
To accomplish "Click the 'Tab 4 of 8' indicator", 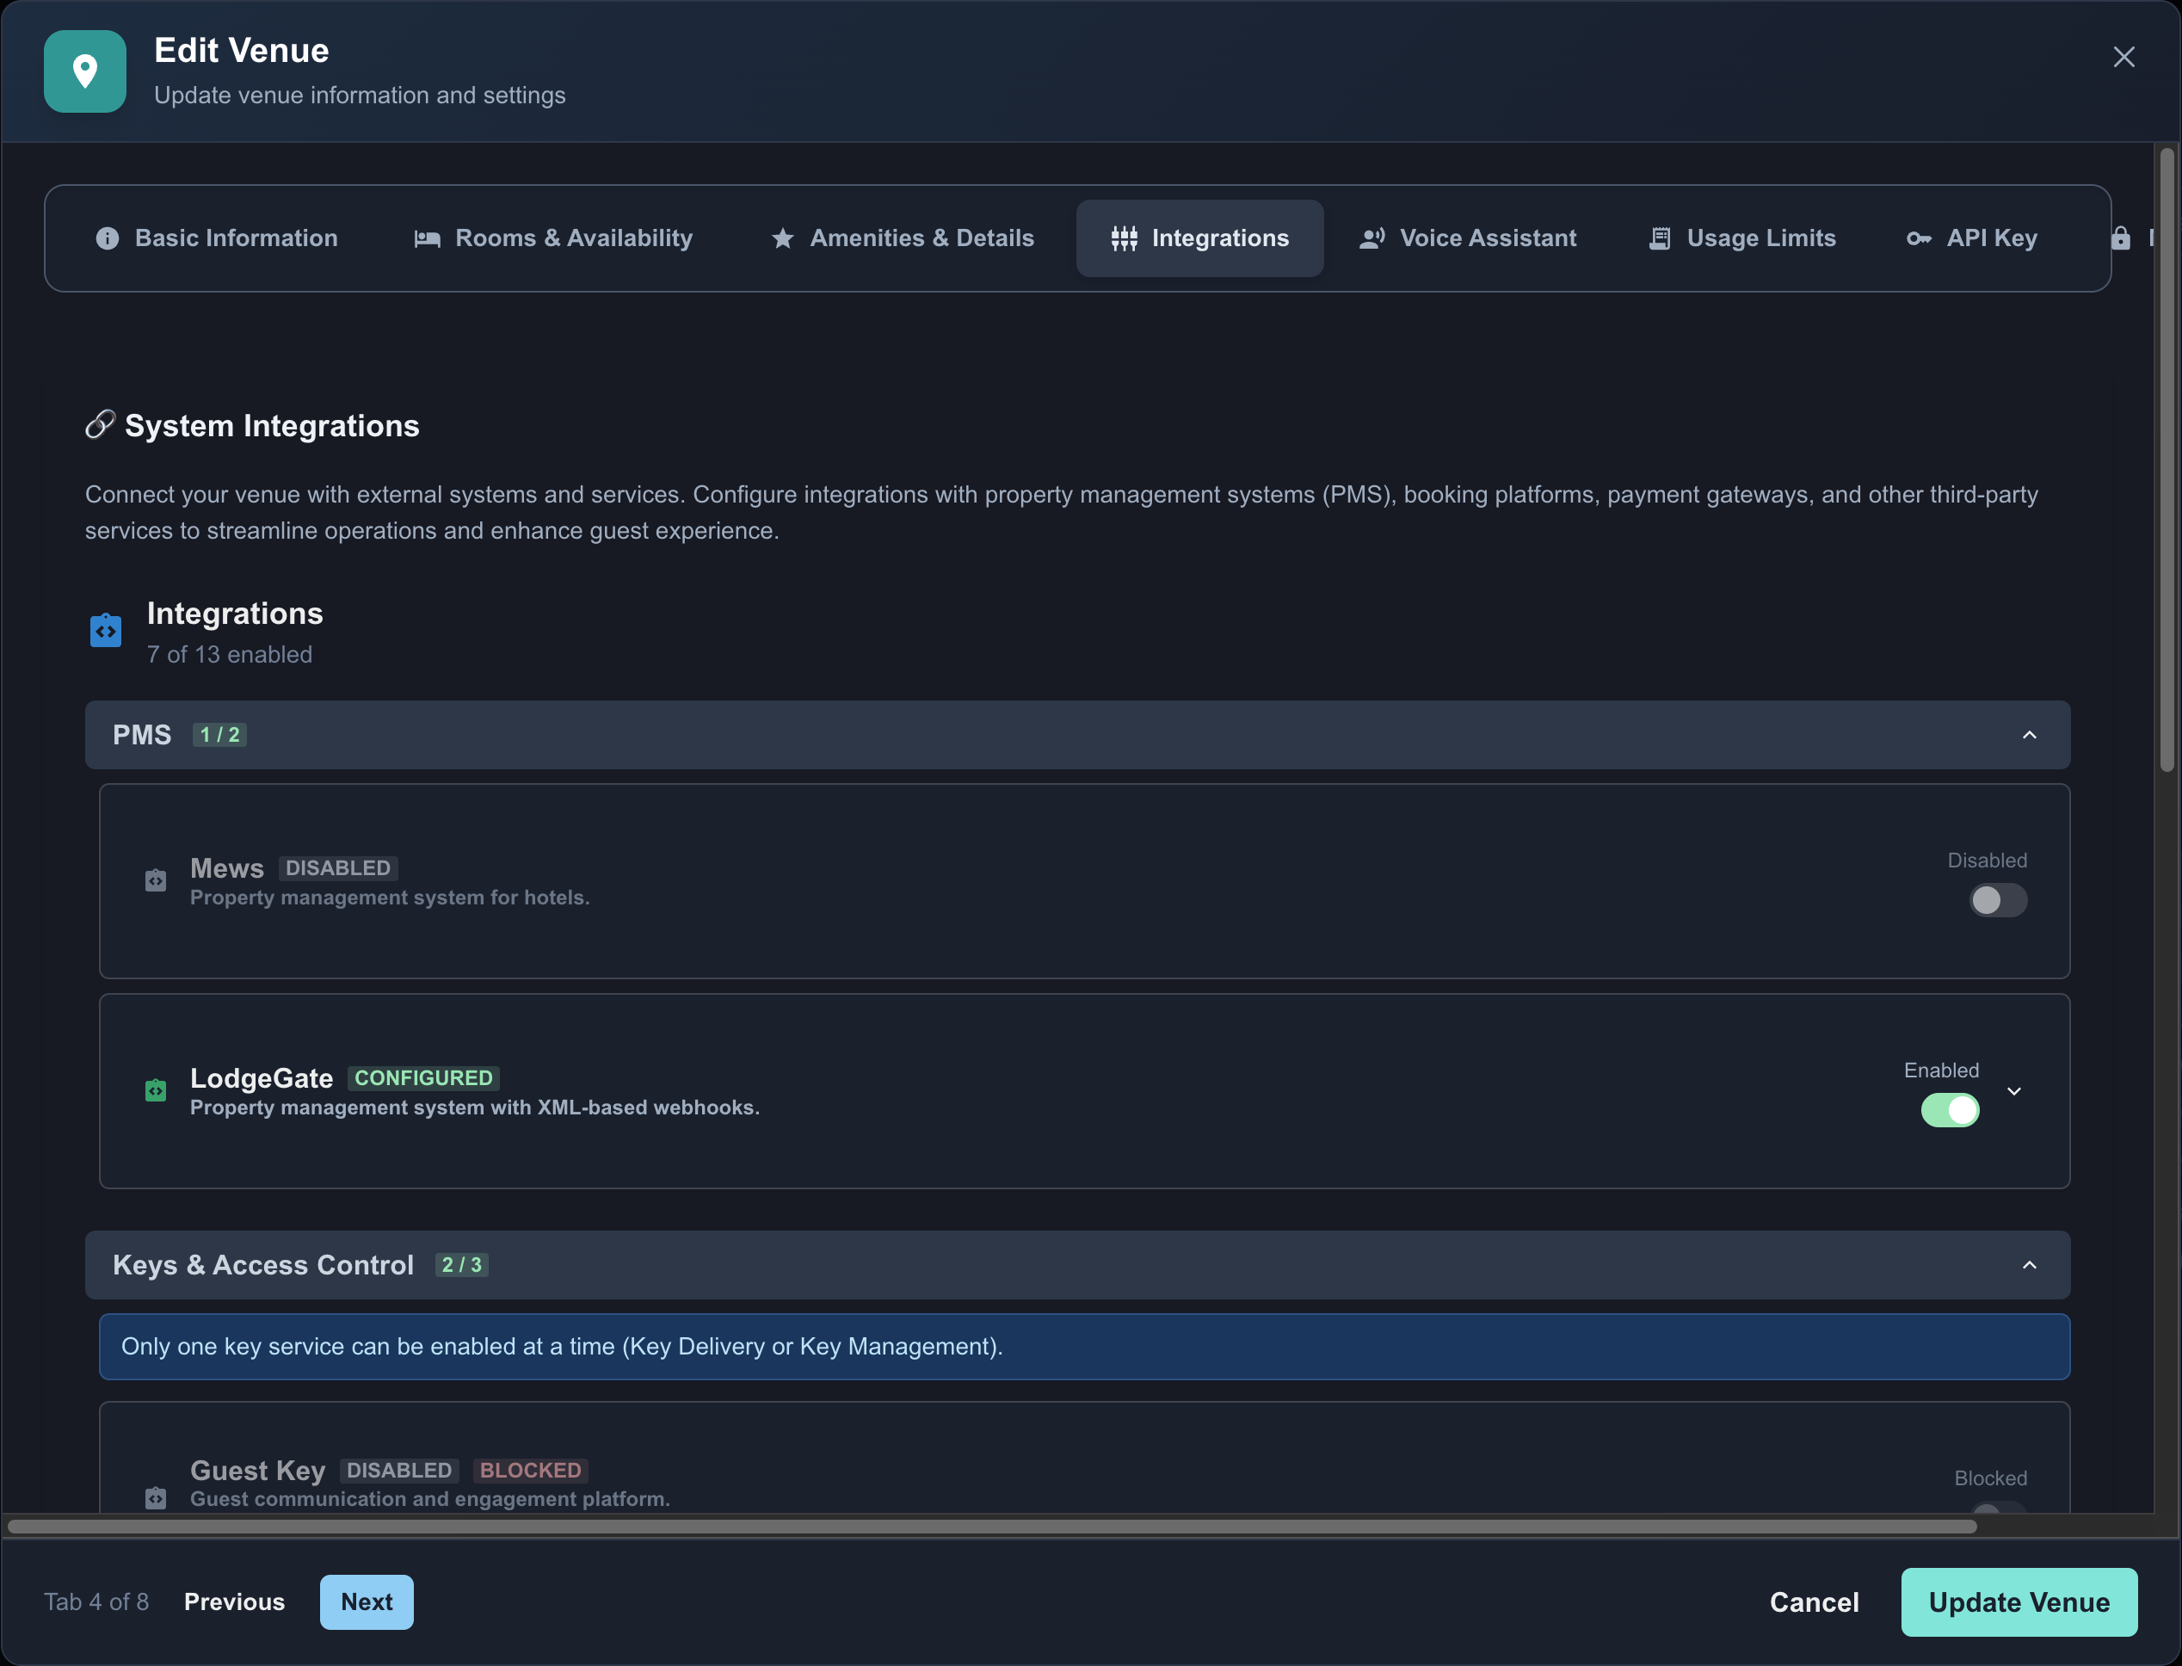I will [96, 1602].
